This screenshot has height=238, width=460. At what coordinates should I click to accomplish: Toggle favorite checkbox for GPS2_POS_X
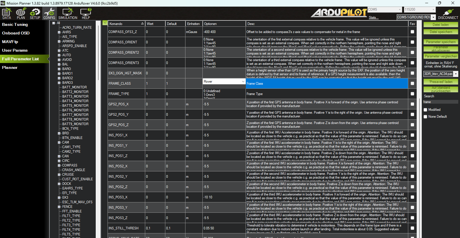(412, 104)
